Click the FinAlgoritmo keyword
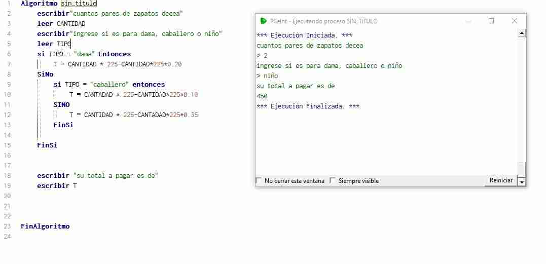This screenshot has width=546, height=264. [45, 226]
